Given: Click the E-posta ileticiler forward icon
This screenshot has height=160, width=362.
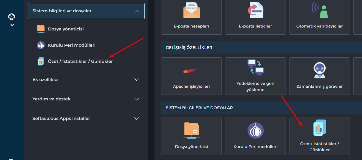Looking at the screenshot, I should [x=255, y=10].
